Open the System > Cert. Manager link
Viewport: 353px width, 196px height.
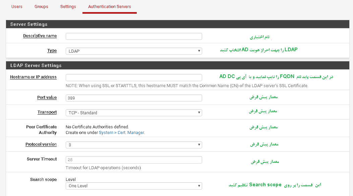tap(121, 133)
